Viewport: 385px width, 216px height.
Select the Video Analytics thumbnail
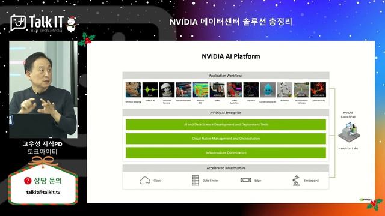click(234, 89)
